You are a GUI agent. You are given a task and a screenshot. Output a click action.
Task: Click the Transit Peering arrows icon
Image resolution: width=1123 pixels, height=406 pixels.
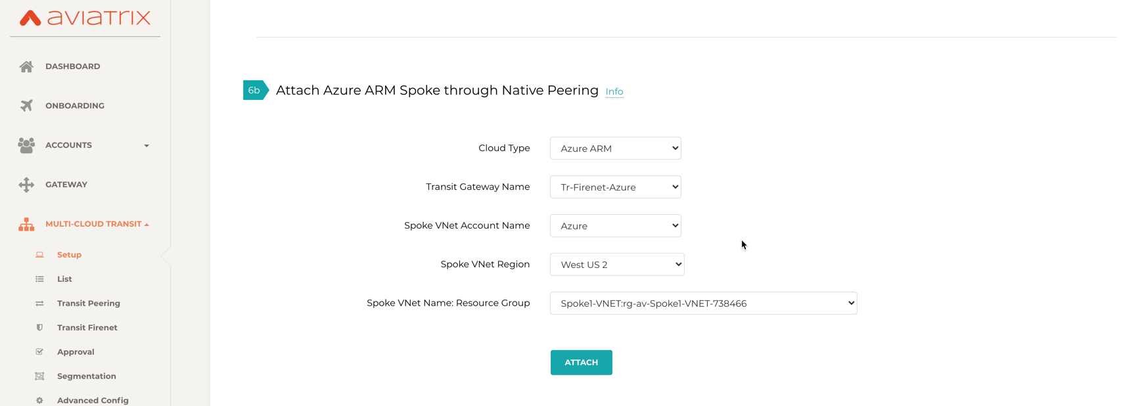(x=40, y=303)
